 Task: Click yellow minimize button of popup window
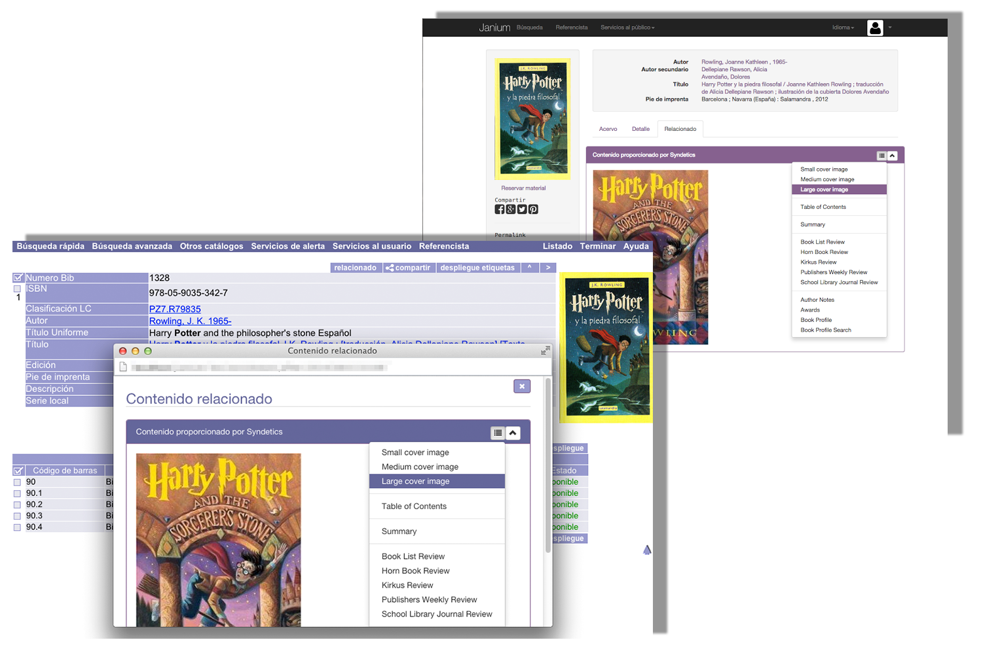tap(136, 351)
